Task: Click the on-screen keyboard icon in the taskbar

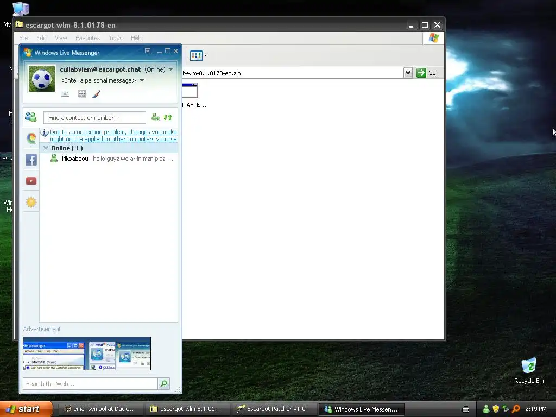Action: click(466, 409)
